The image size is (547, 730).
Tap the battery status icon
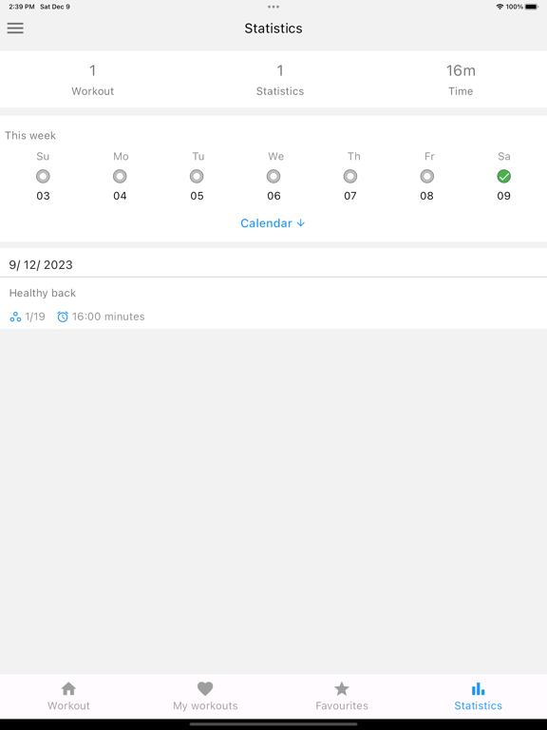(x=532, y=7)
